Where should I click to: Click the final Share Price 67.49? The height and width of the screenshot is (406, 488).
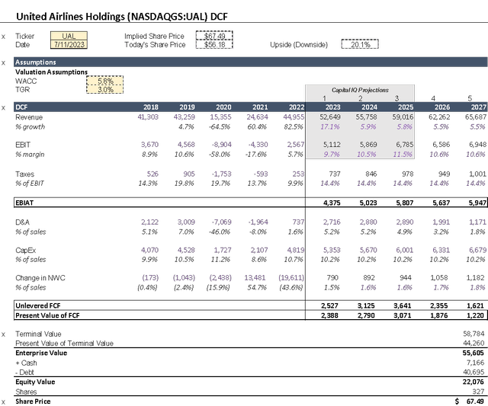[475, 401]
